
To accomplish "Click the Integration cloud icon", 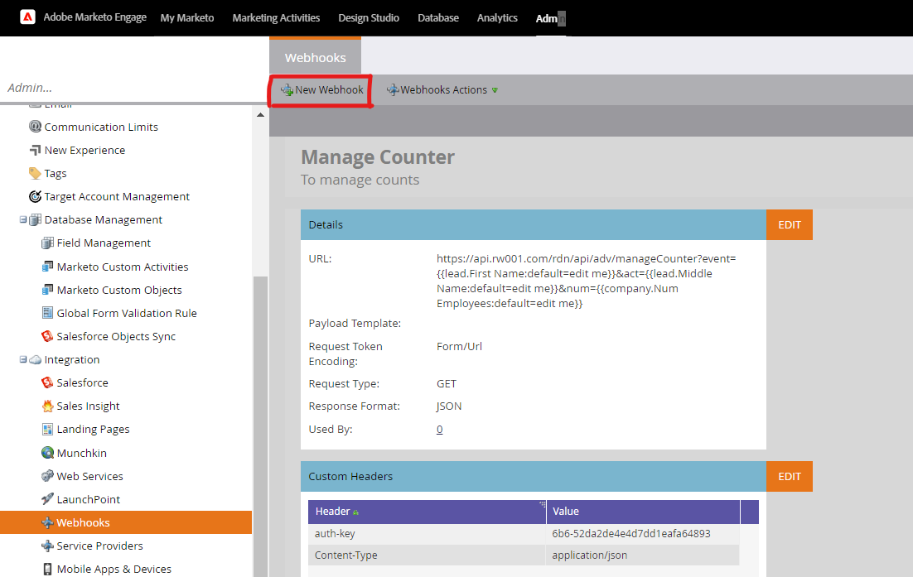I will tap(35, 359).
